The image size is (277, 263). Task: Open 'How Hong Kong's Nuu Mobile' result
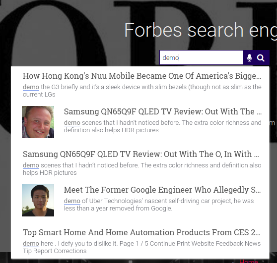[142, 76]
